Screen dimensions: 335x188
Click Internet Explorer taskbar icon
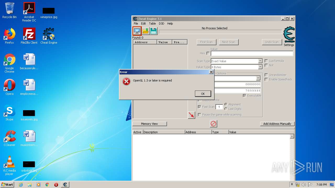[x=21, y=185]
